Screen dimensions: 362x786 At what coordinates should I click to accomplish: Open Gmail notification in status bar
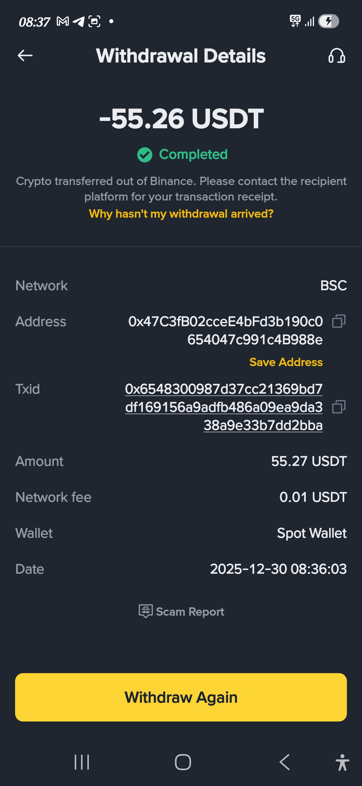tap(63, 21)
